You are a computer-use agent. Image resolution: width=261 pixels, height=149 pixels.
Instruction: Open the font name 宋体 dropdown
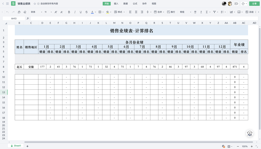point(36,12)
